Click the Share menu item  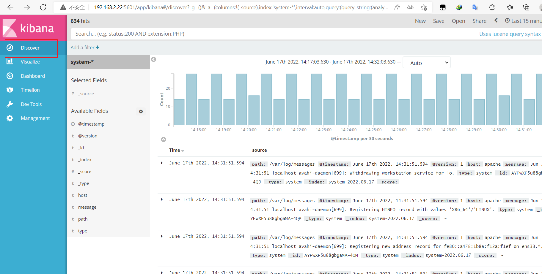pos(479,21)
